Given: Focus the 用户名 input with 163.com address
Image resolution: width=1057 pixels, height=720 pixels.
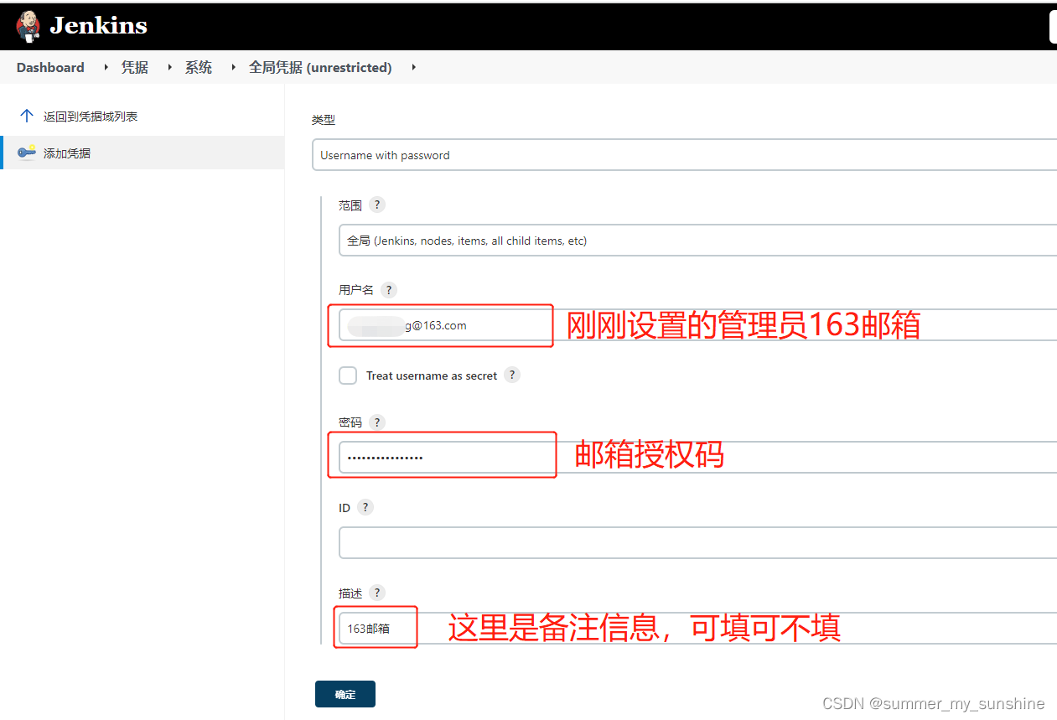Looking at the screenshot, I should pyautogui.click(x=697, y=325).
